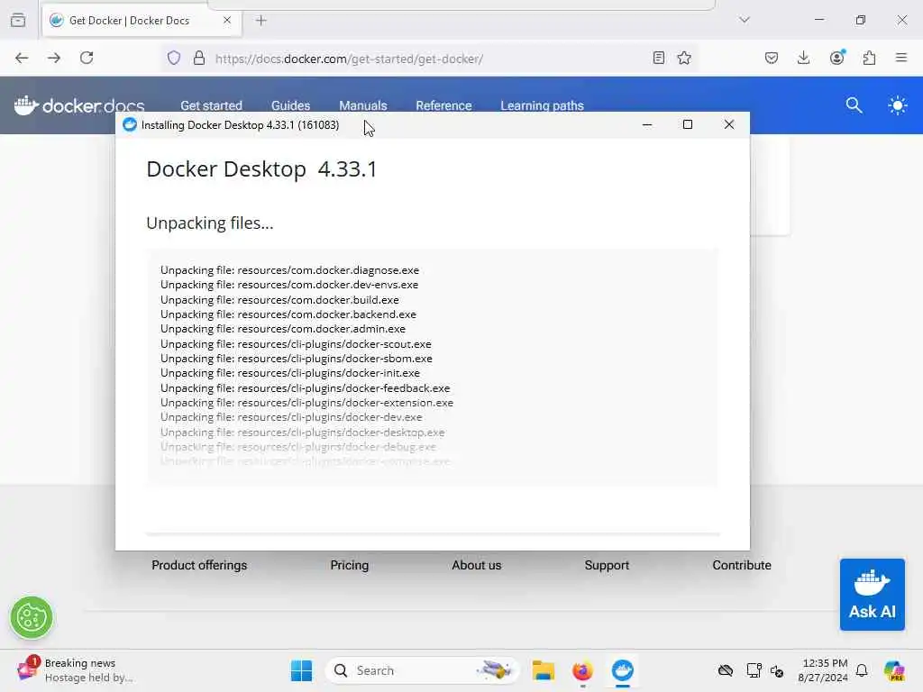This screenshot has width=923, height=692.
Task: Click the docker docs logo
Action: coord(79,105)
